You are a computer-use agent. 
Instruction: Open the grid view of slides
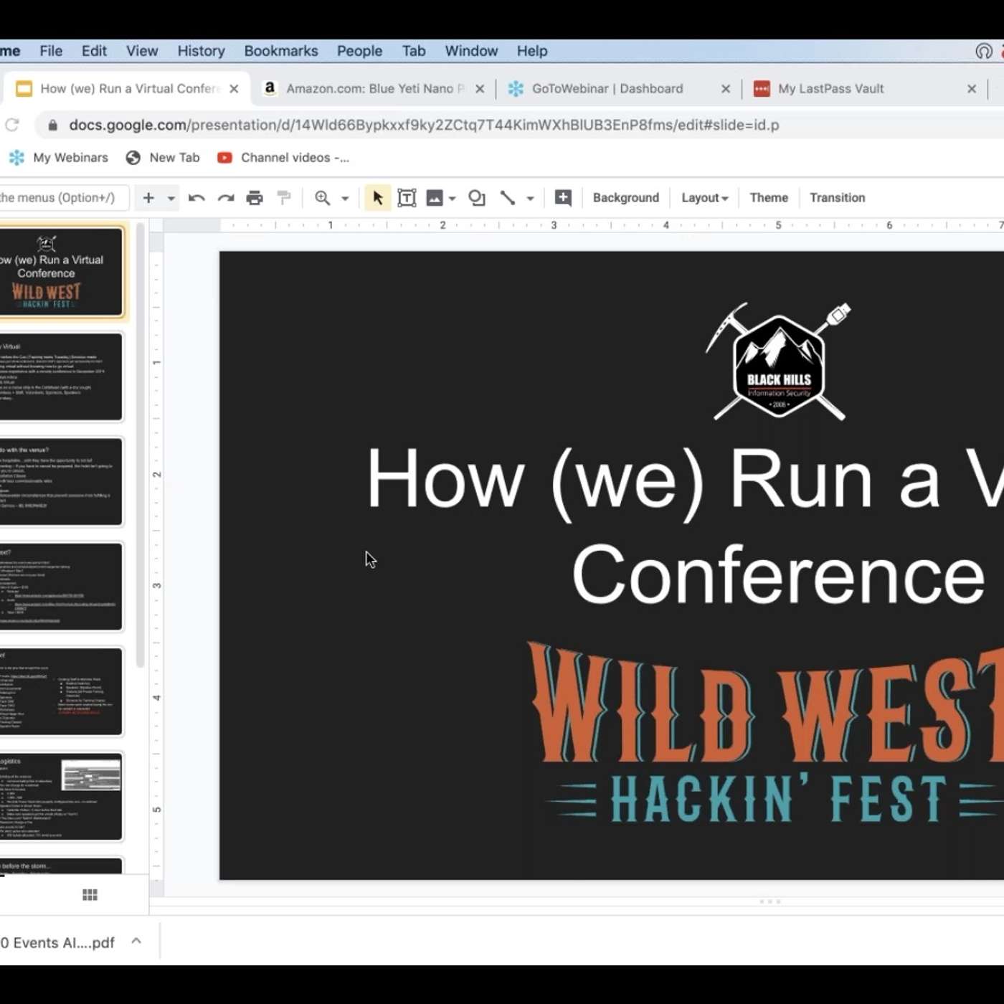point(89,894)
